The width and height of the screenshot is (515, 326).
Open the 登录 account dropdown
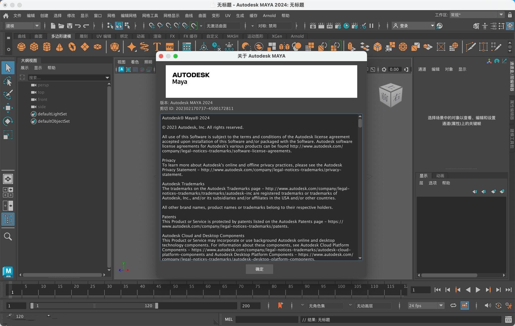click(414, 26)
